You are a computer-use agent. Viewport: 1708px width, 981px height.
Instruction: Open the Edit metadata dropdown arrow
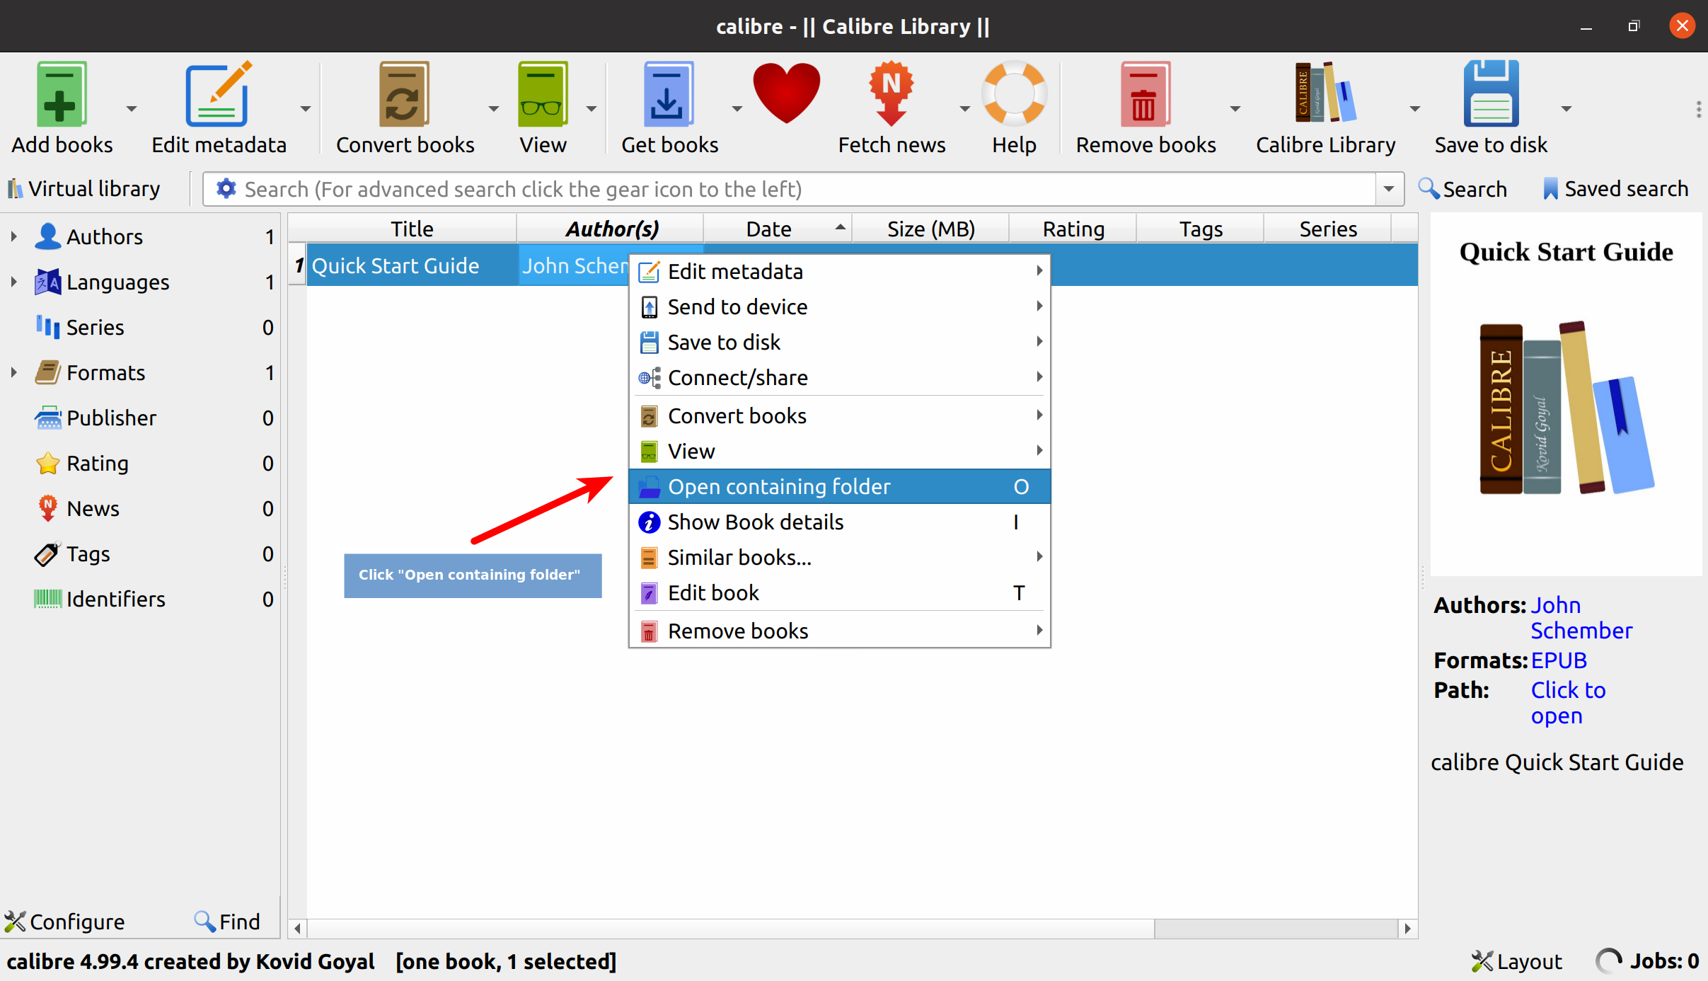[x=305, y=109]
